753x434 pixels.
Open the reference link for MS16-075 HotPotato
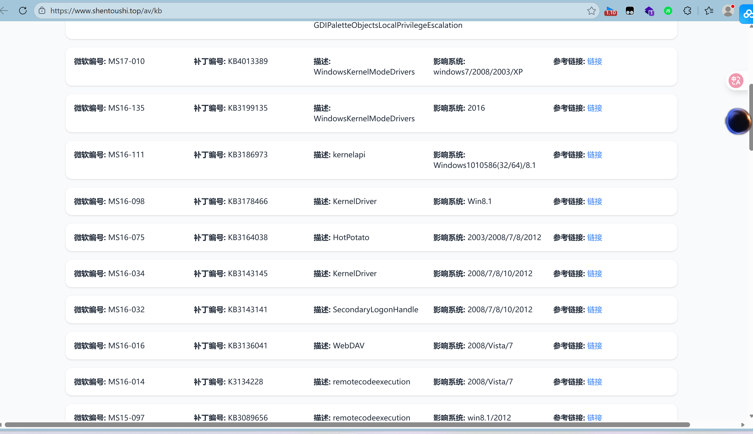594,238
